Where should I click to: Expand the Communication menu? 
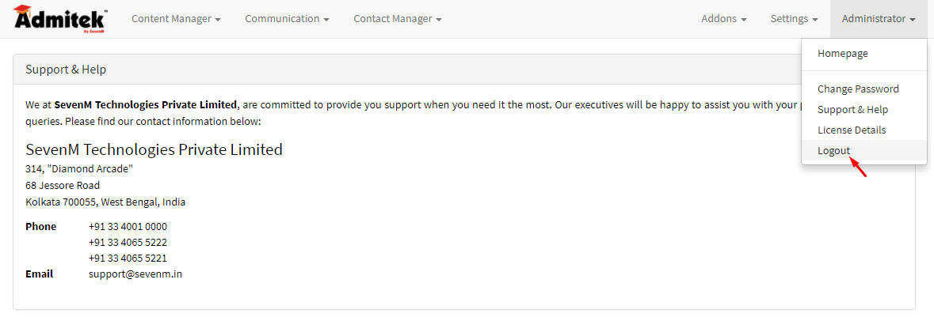(x=287, y=19)
